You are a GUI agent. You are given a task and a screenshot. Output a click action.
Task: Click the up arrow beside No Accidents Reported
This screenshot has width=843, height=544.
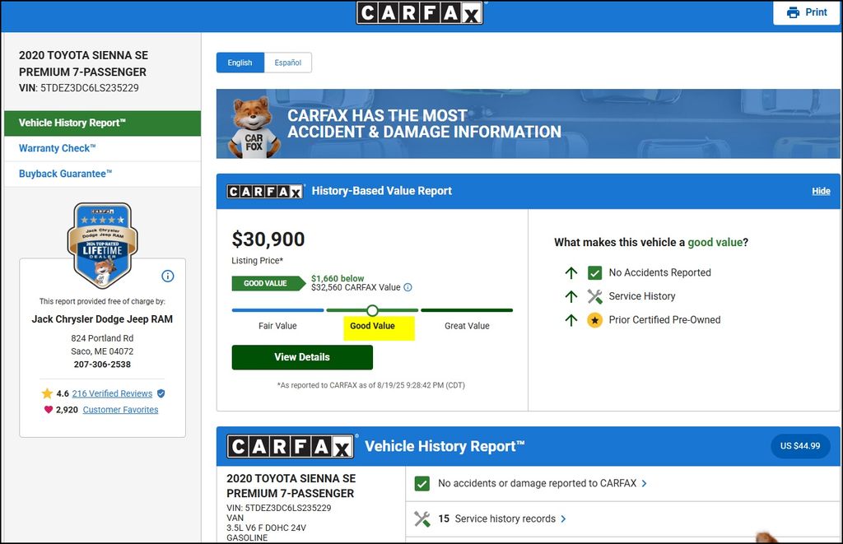[x=571, y=272]
